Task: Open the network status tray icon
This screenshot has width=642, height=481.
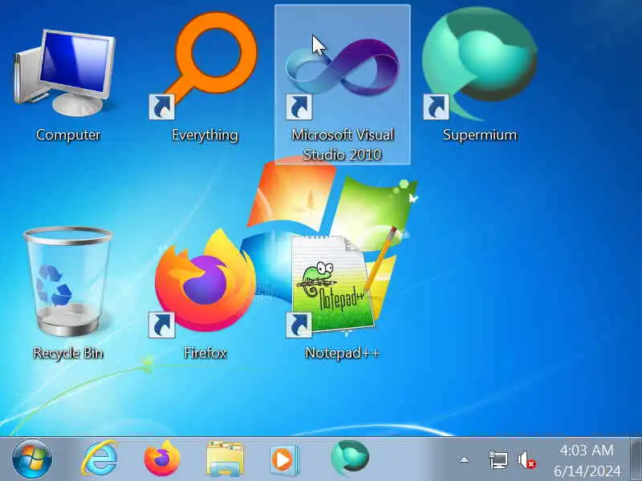Action: click(x=498, y=459)
